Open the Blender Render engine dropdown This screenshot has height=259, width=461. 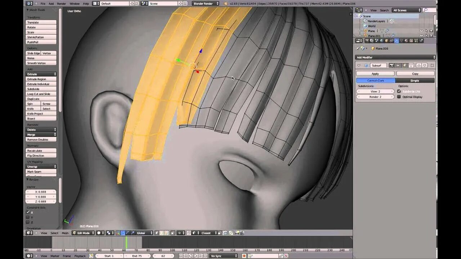(206, 4)
